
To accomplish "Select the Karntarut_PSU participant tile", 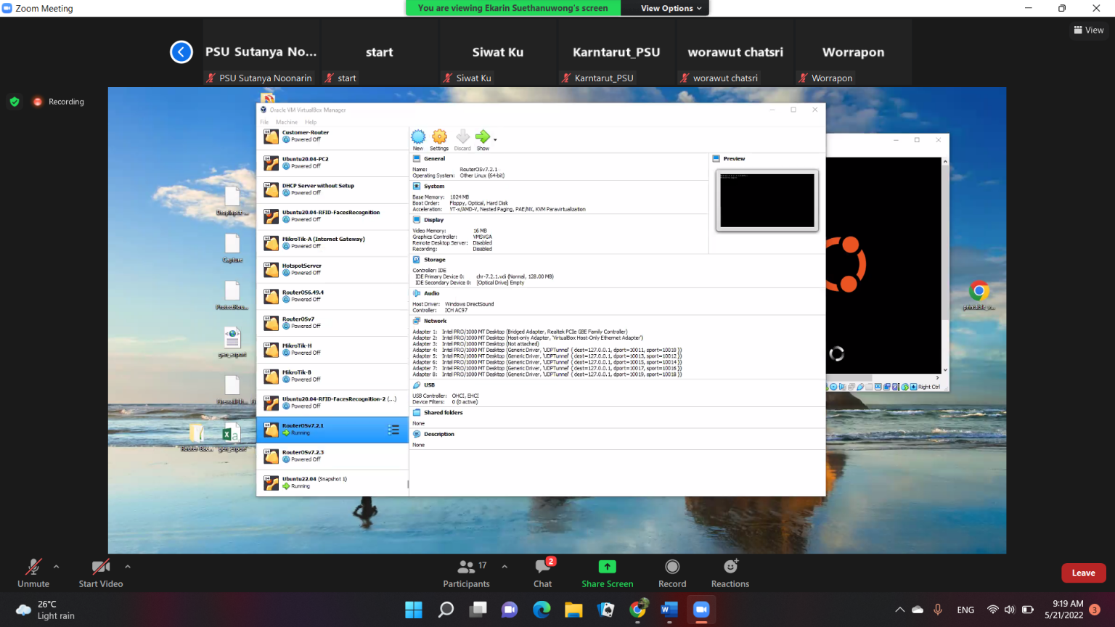I will 616,53.
